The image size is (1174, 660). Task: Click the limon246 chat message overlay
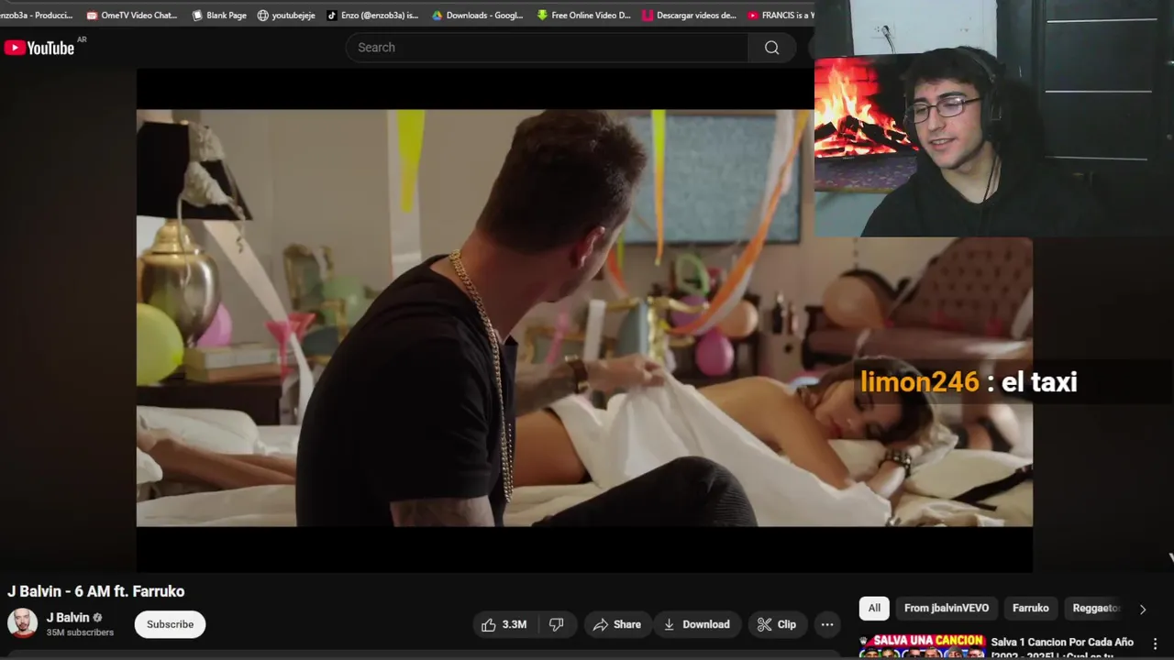(969, 381)
